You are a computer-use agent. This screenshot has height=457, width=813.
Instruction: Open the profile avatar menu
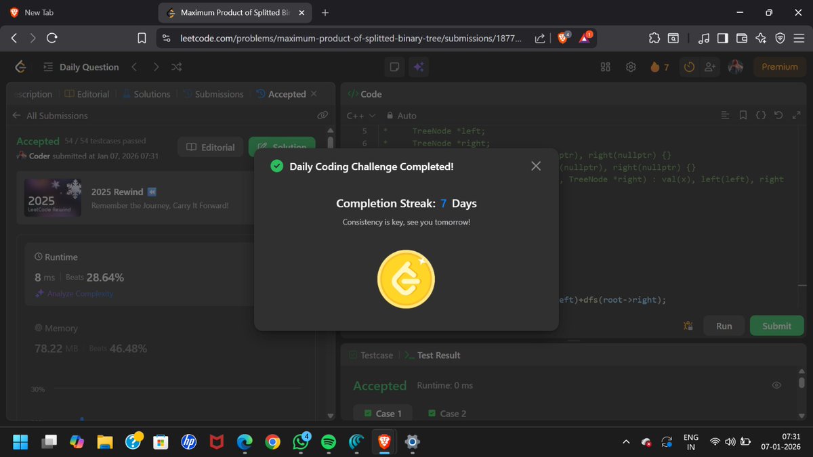pos(736,66)
